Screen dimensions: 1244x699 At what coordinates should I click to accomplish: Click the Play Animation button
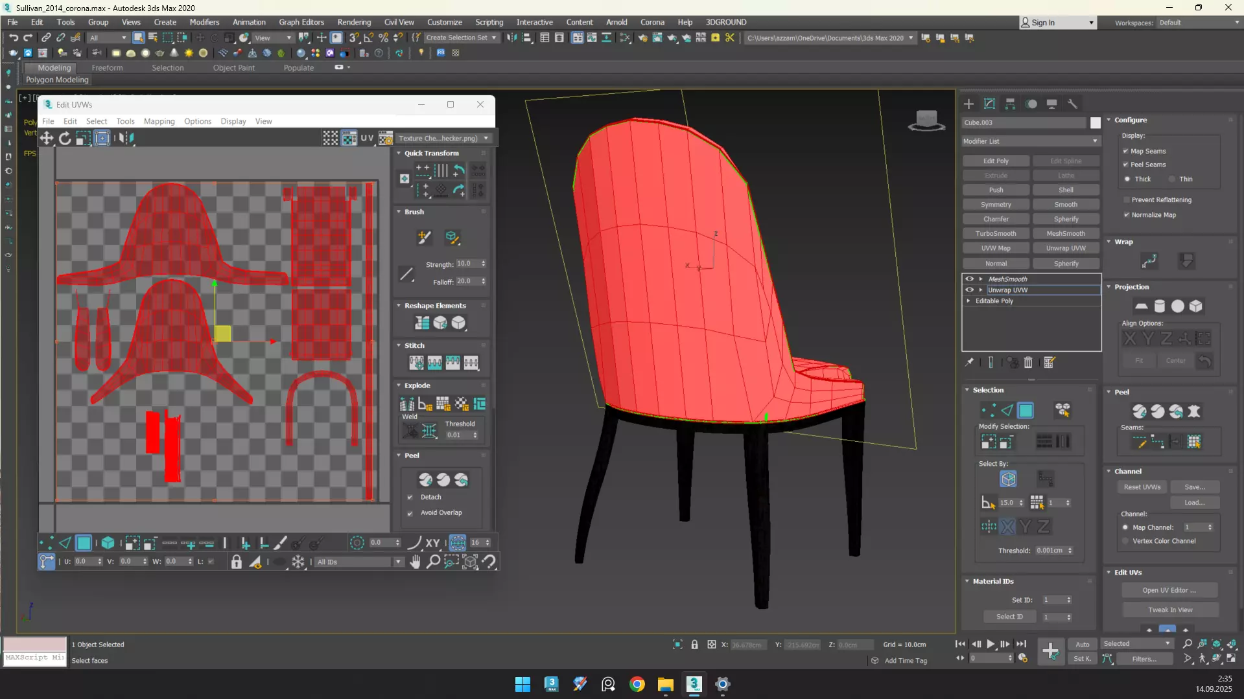(990, 644)
